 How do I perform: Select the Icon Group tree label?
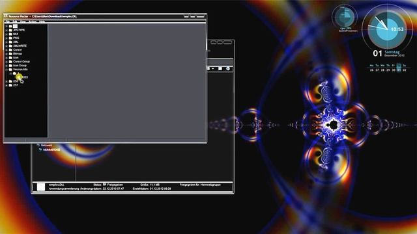[x=20, y=66]
